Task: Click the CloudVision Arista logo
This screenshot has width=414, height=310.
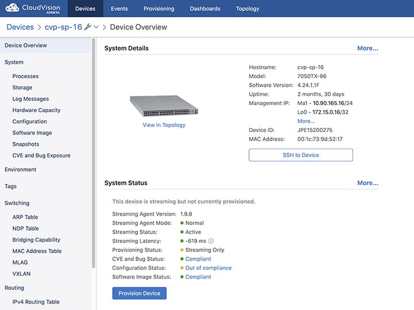Action: click(33, 9)
